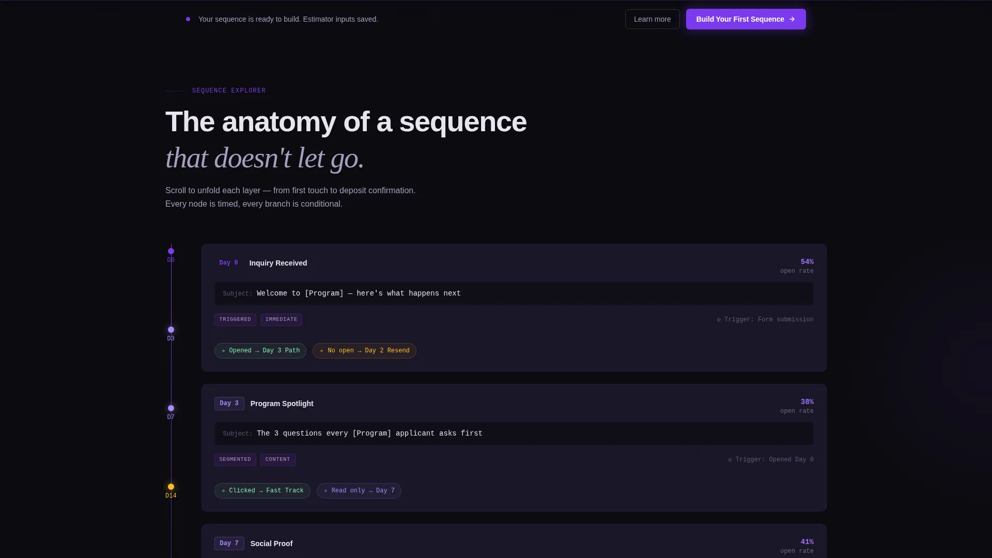
Task: Click the 3 questions subject line field
Action: coord(514,433)
